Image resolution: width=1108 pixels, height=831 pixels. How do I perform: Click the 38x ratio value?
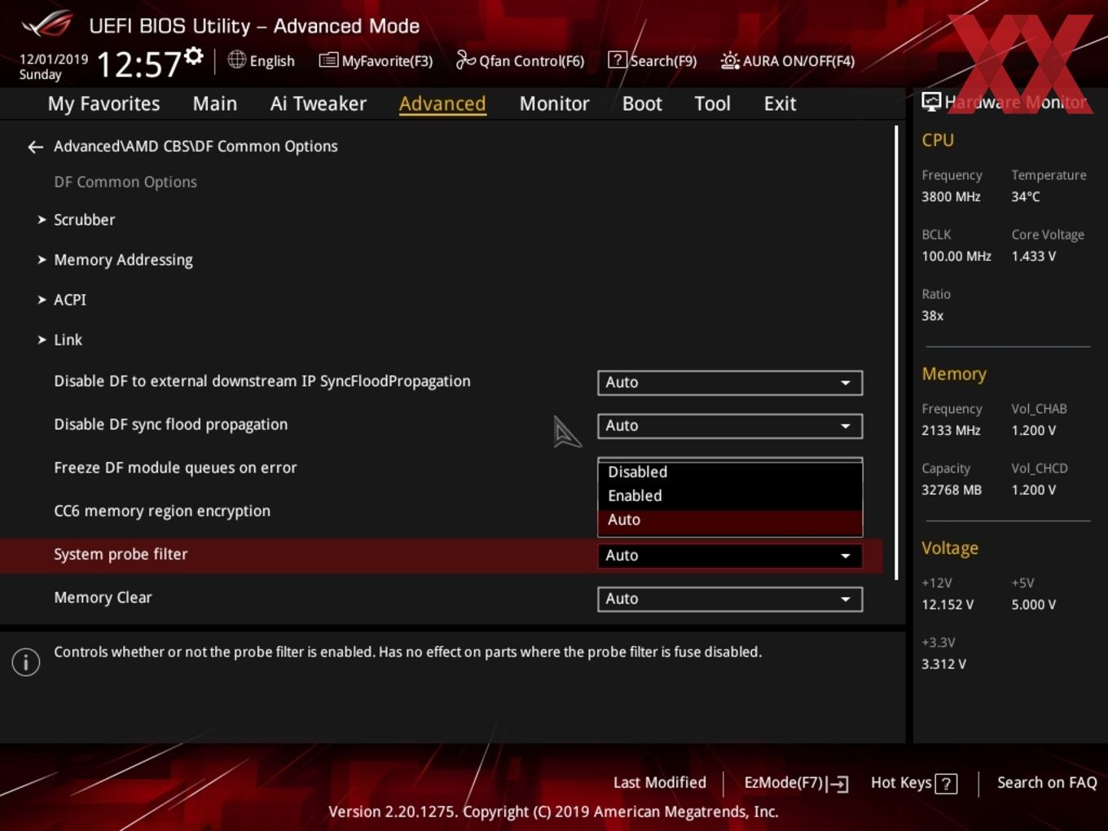tap(933, 316)
